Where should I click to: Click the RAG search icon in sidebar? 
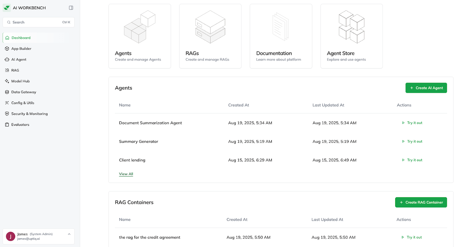pos(7,70)
